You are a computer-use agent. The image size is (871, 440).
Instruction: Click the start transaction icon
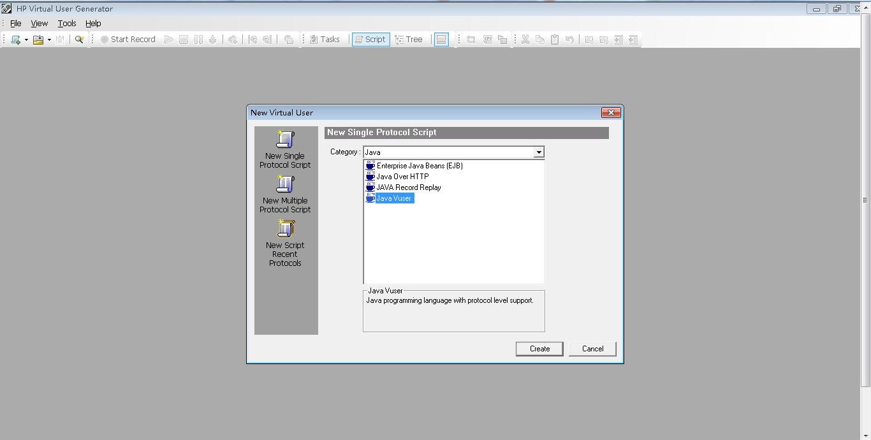253,40
